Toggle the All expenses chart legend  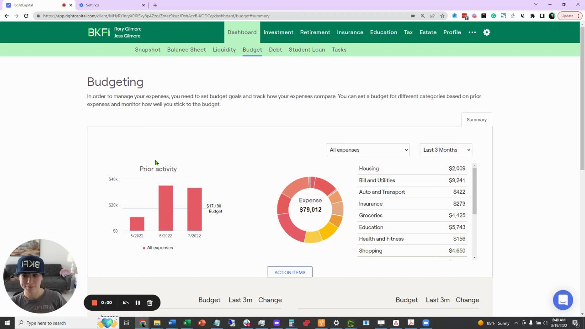click(x=158, y=248)
